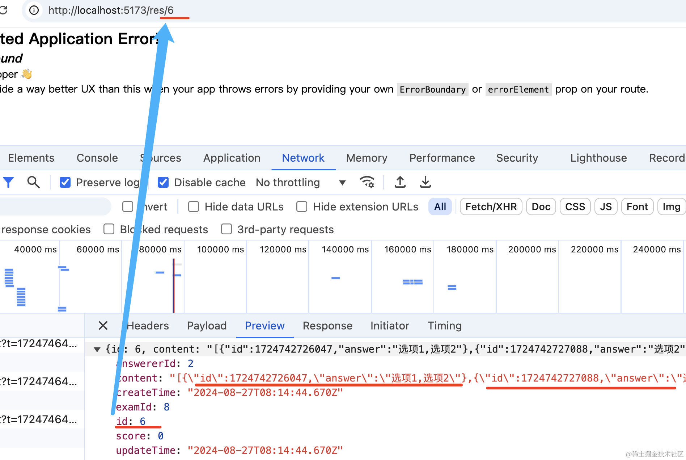The height and width of the screenshot is (460, 686).
Task: Enable Hide data URLs checkbox
Action: (194, 206)
